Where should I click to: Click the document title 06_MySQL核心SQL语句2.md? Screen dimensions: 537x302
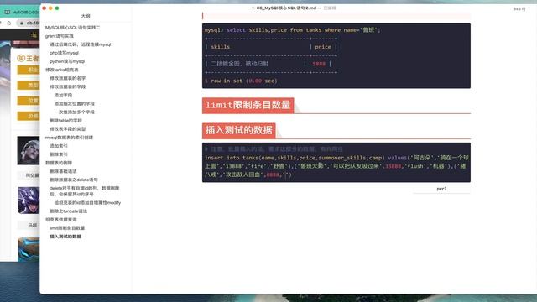tap(286, 8)
